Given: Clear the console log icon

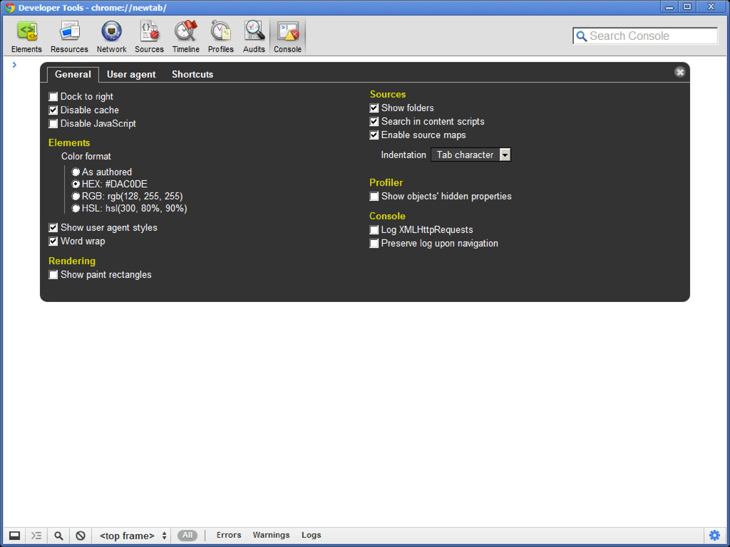Looking at the screenshot, I should coord(81,536).
